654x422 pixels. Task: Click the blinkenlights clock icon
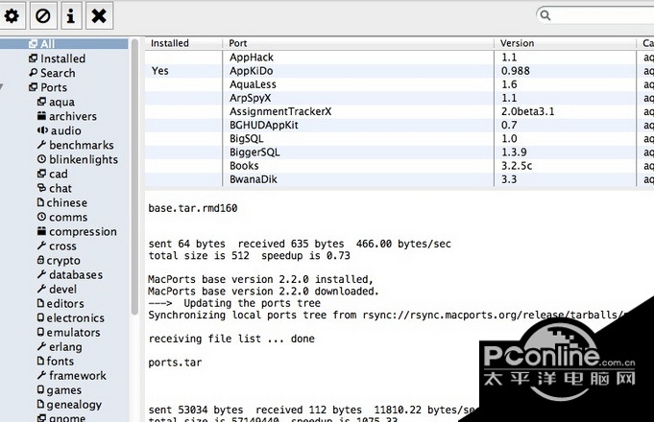pos(41,159)
